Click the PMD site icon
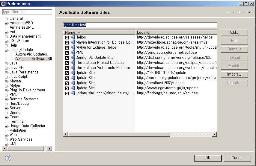 pyautogui.click(x=73, y=53)
